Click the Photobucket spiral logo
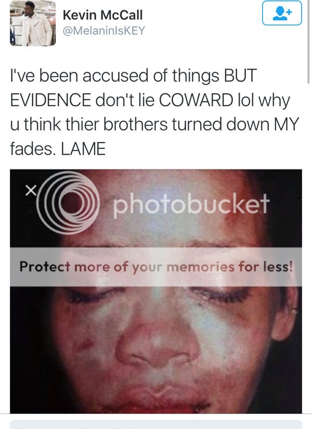 pyautogui.click(x=68, y=203)
